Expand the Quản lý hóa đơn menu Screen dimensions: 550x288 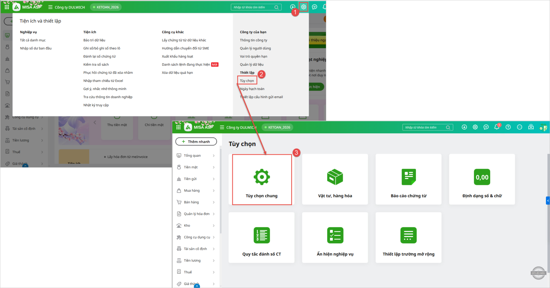[196, 214]
